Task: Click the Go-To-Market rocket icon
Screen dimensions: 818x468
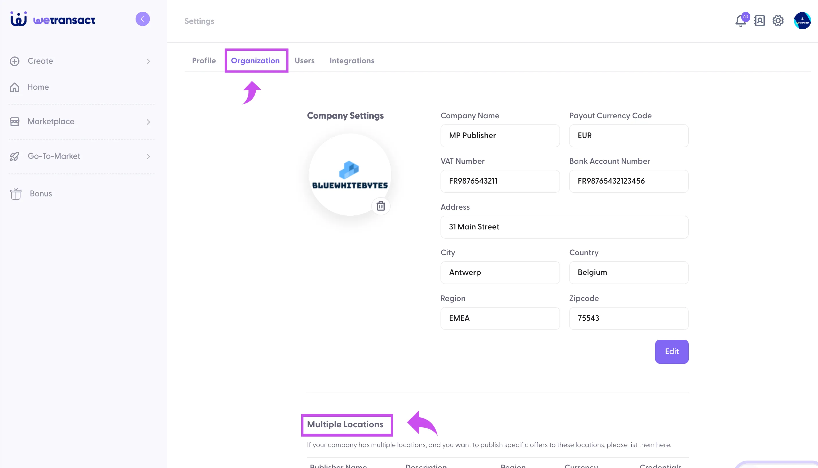Action: tap(15, 156)
